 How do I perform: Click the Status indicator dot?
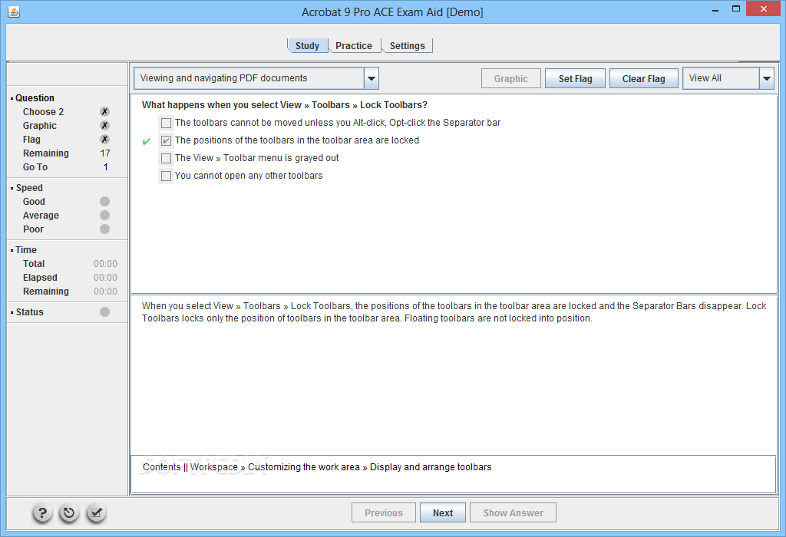tap(104, 312)
